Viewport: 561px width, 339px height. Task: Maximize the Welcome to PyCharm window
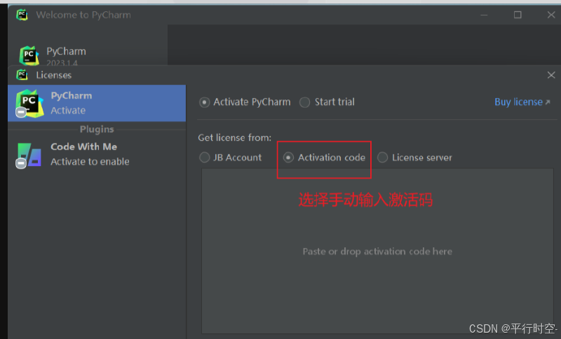[518, 15]
